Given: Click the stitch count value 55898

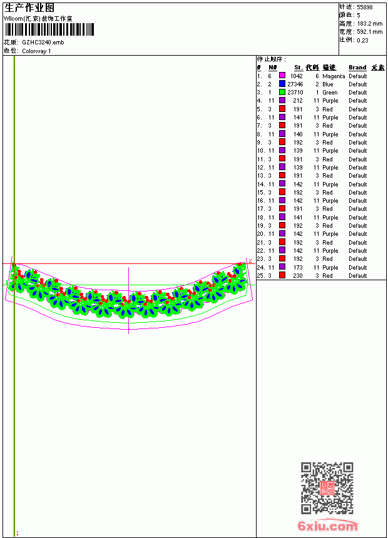Looking at the screenshot, I should click(365, 8).
